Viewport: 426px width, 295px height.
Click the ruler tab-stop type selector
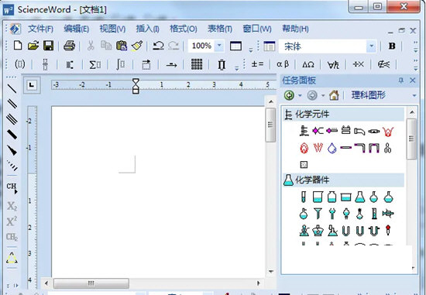(32, 85)
